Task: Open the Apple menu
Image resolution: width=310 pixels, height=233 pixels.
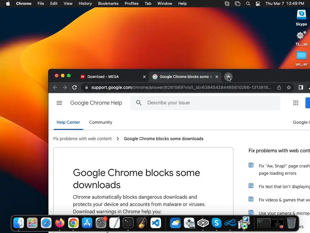Action: coord(8,4)
